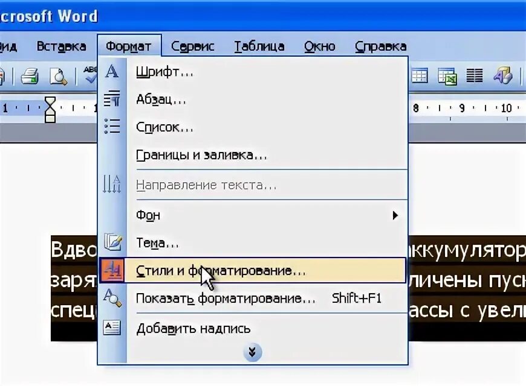The width and height of the screenshot is (526, 386).
Task: Click the text box icon
Action: tap(112, 327)
